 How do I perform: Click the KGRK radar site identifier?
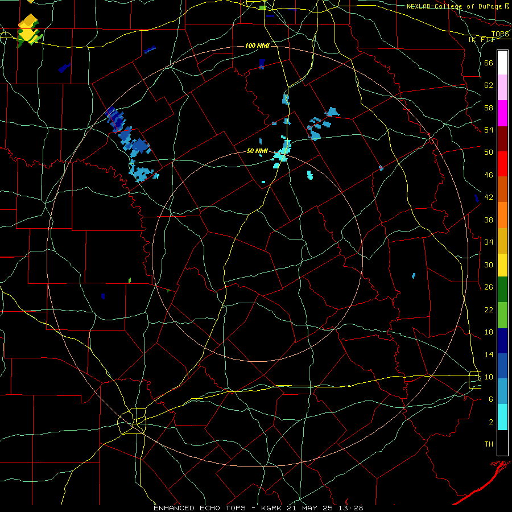272,508
